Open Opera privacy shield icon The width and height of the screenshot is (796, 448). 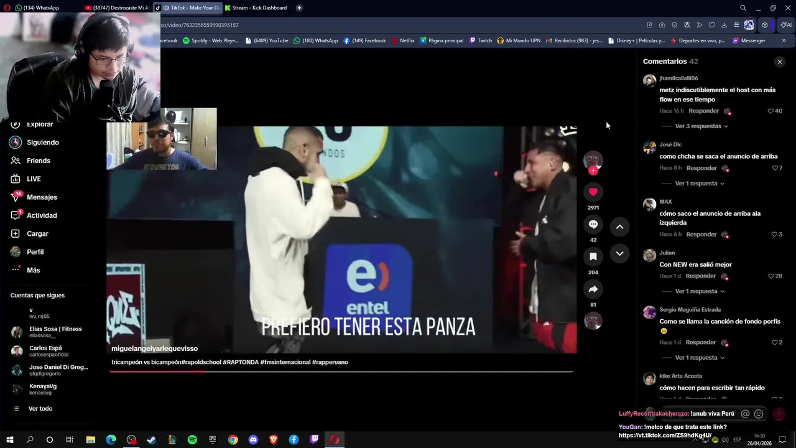tap(674, 25)
